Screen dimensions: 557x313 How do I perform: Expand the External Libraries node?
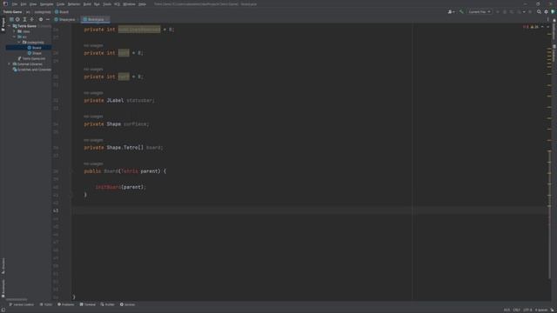coord(9,64)
